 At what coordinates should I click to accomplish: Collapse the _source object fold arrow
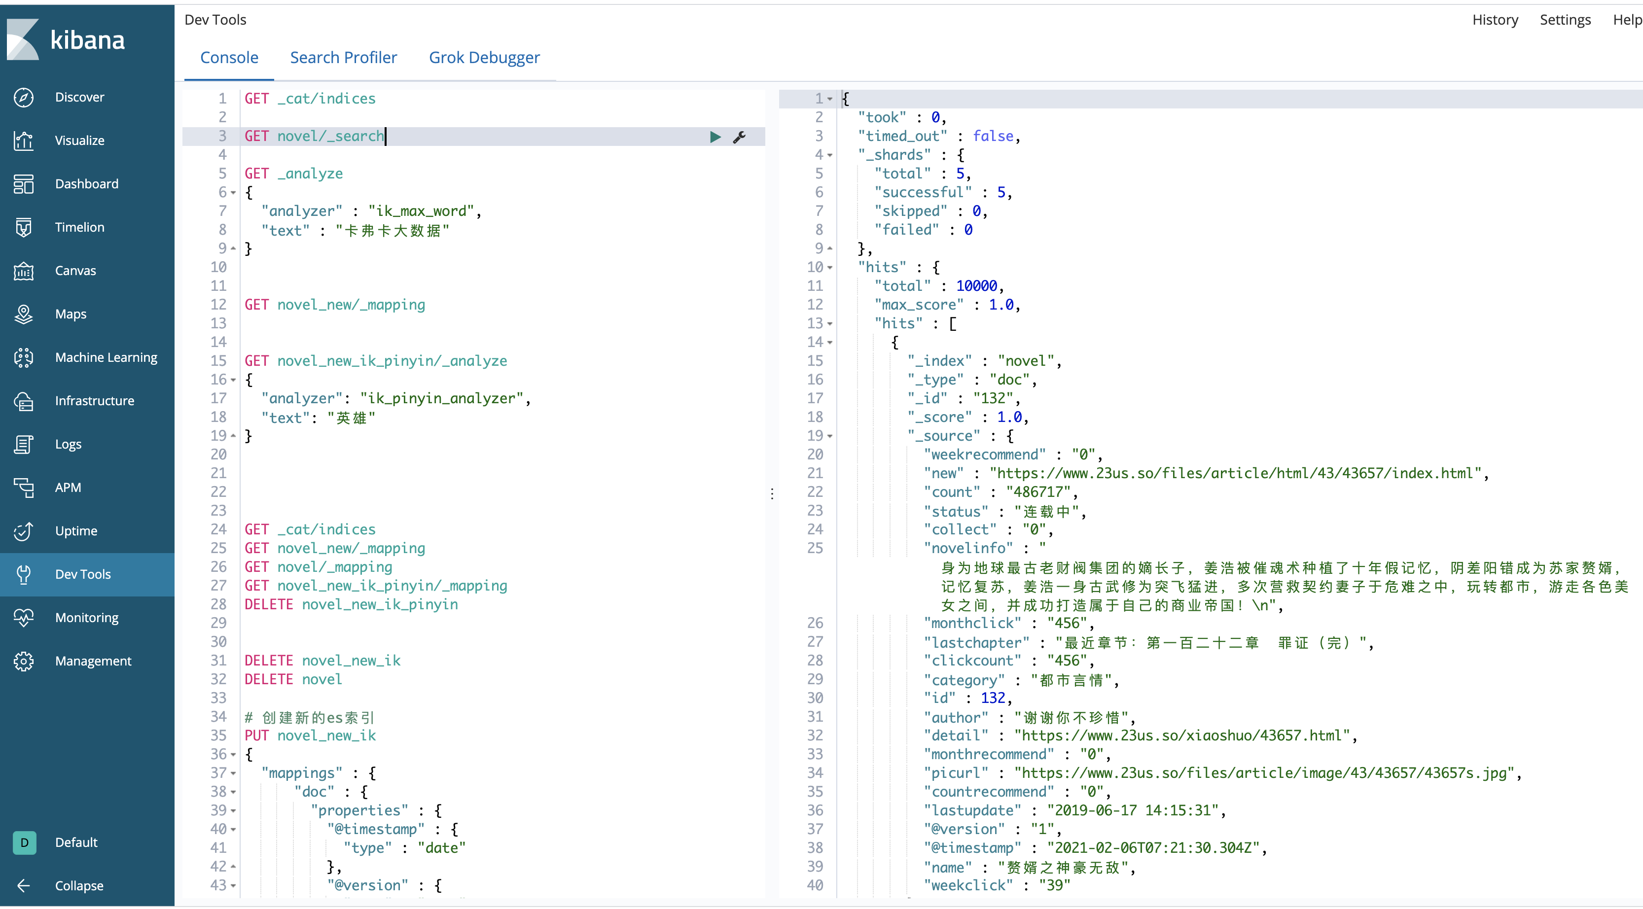click(x=830, y=436)
